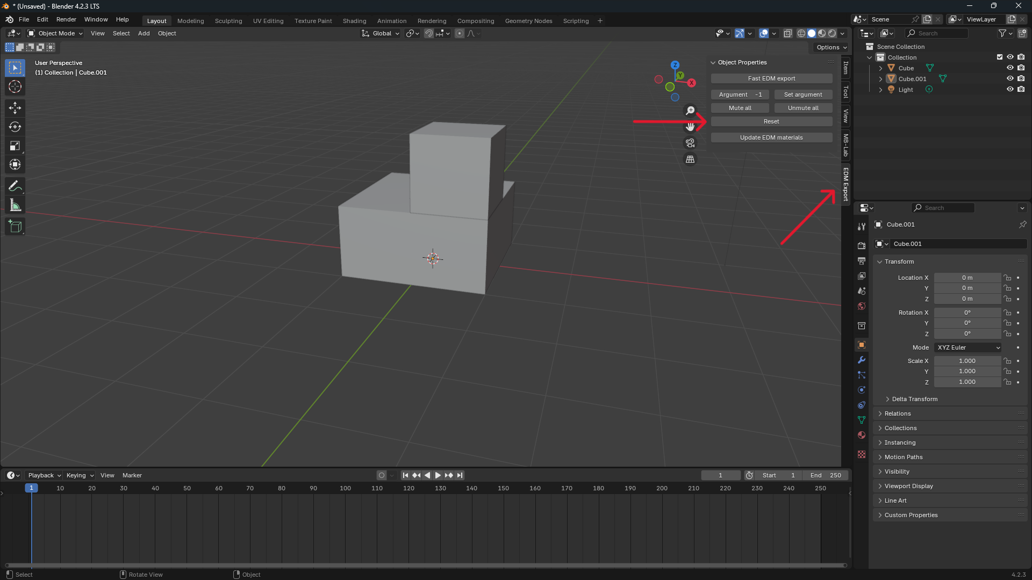Open the rotation Mode XYZ Euler dropdown
Viewport: 1032px width, 580px height.
[967, 347]
